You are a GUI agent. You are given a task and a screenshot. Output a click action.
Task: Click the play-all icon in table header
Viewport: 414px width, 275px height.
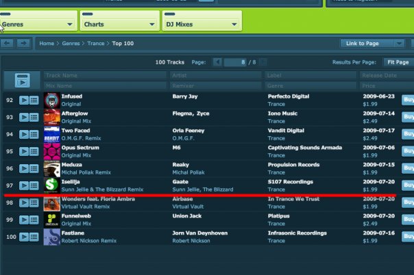click(22, 80)
